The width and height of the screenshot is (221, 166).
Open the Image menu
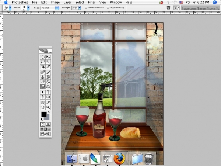(55, 3)
